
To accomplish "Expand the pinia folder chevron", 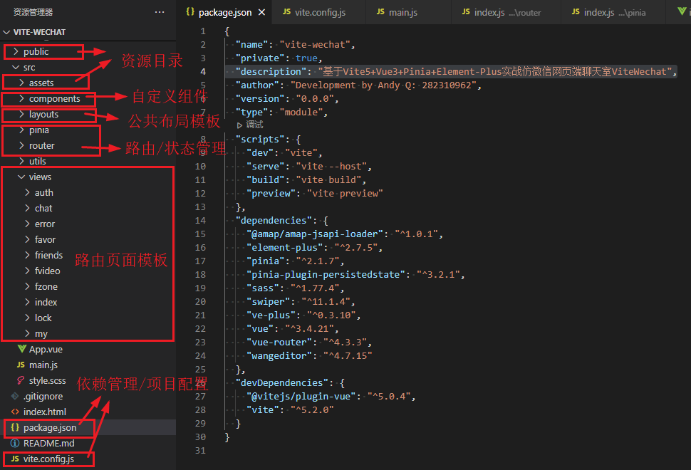I will pos(21,130).
